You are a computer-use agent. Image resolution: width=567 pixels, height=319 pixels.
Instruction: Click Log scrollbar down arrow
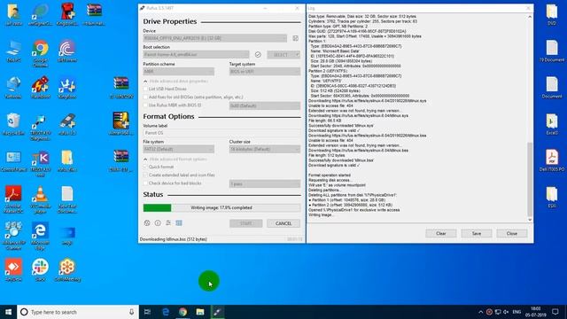[x=530, y=220]
